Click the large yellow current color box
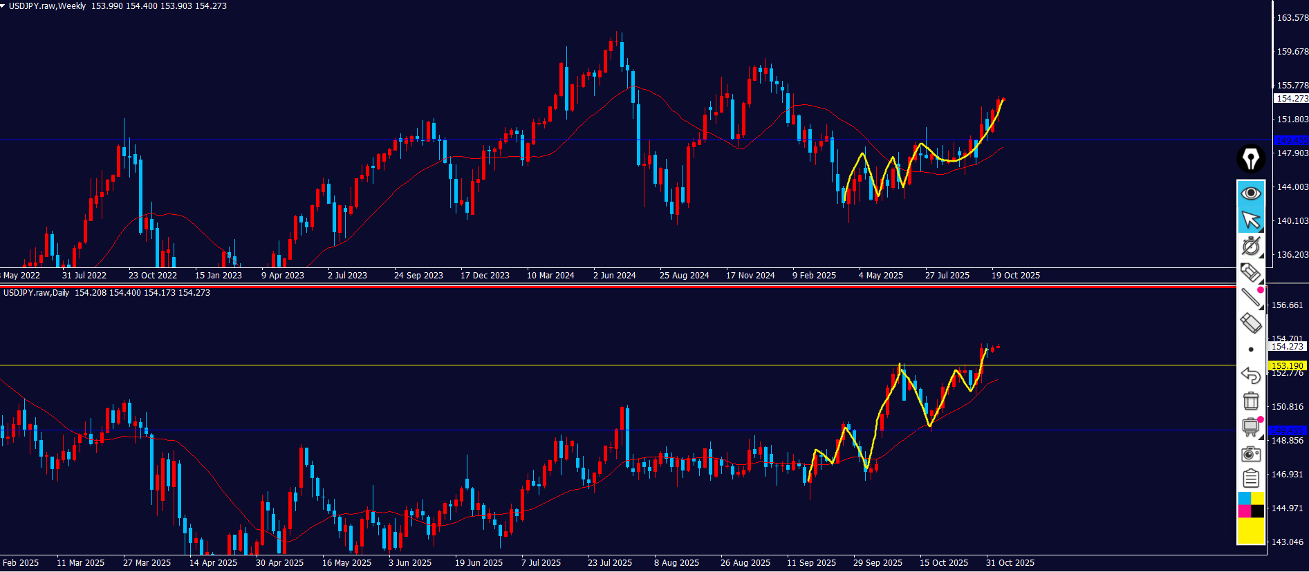This screenshot has width=1309, height=572. pos(1250,531)
